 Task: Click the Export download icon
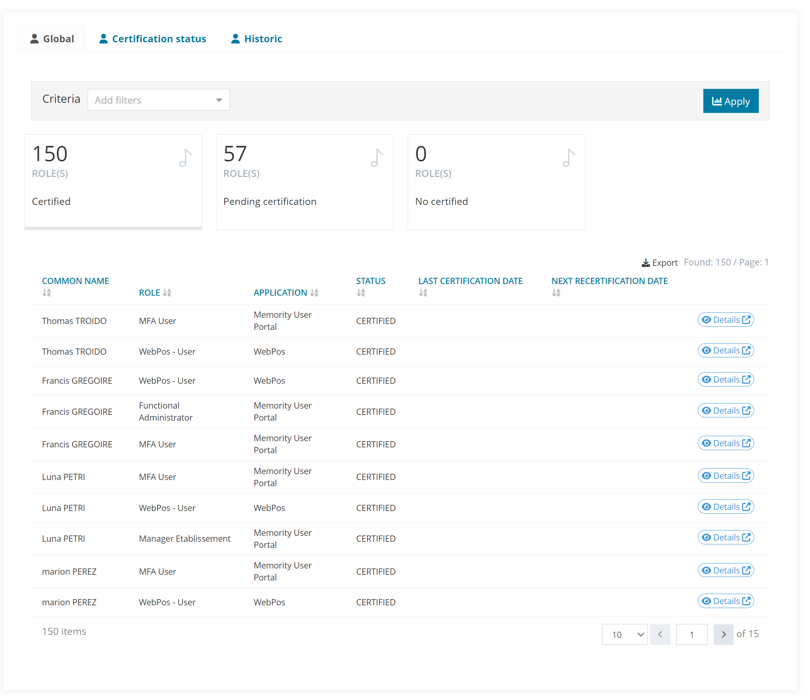(x=646, y=263)
